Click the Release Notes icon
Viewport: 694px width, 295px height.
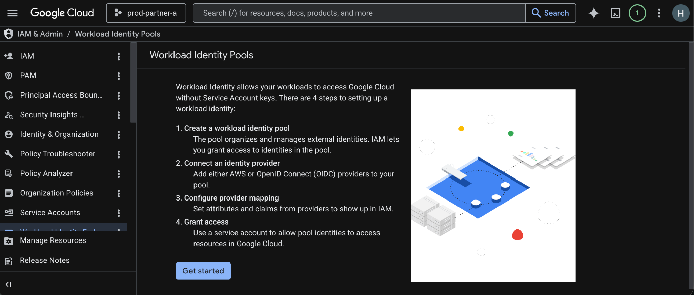coord(9,261)
